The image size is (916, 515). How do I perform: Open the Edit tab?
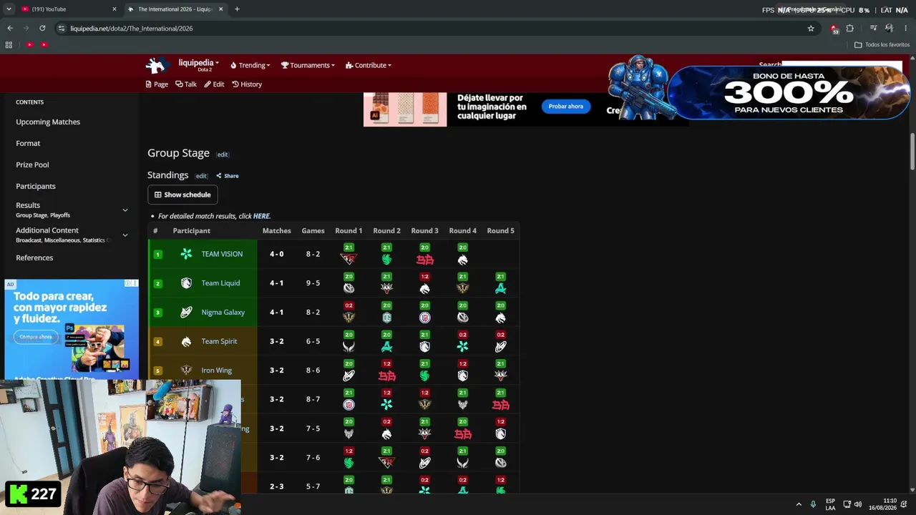point(214,84)
